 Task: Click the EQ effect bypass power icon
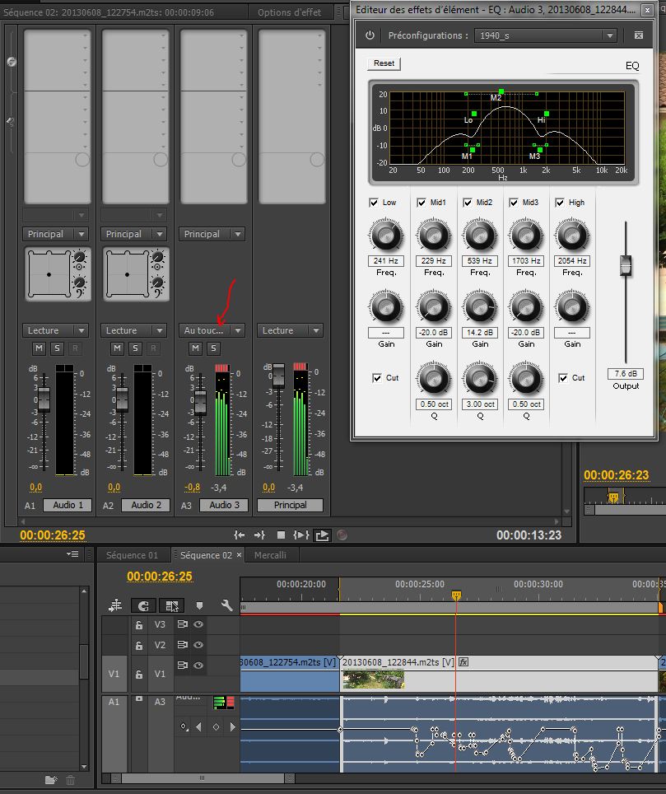pos(370,35)
